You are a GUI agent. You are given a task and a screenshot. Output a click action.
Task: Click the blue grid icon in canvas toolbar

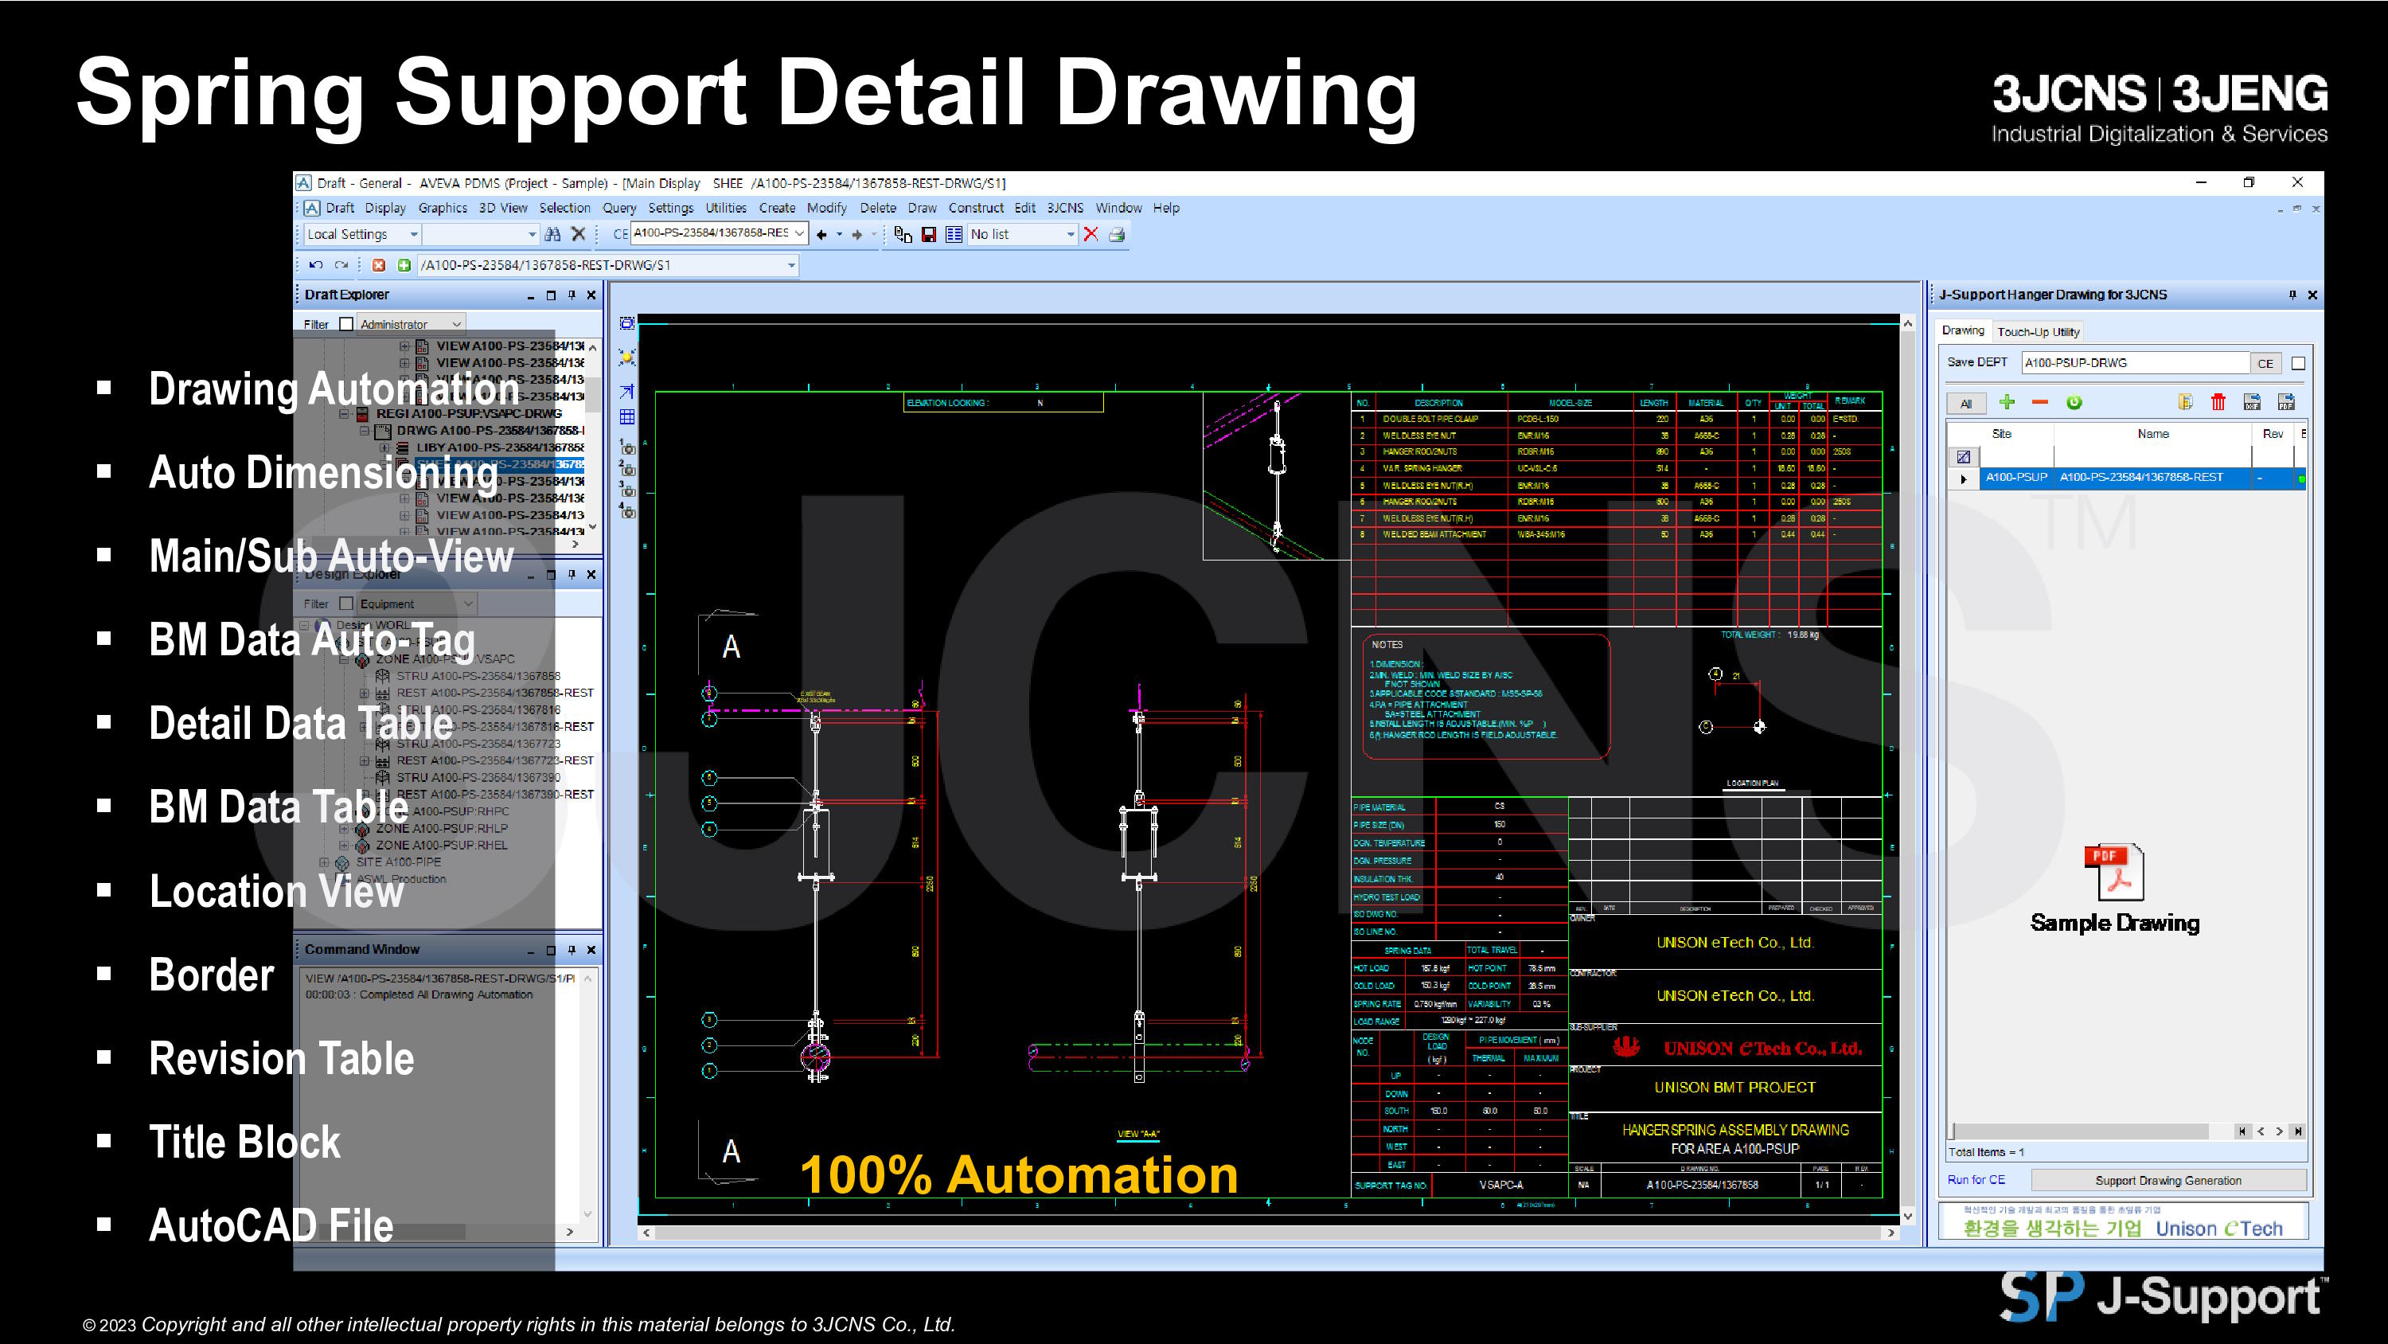point(627,416)
